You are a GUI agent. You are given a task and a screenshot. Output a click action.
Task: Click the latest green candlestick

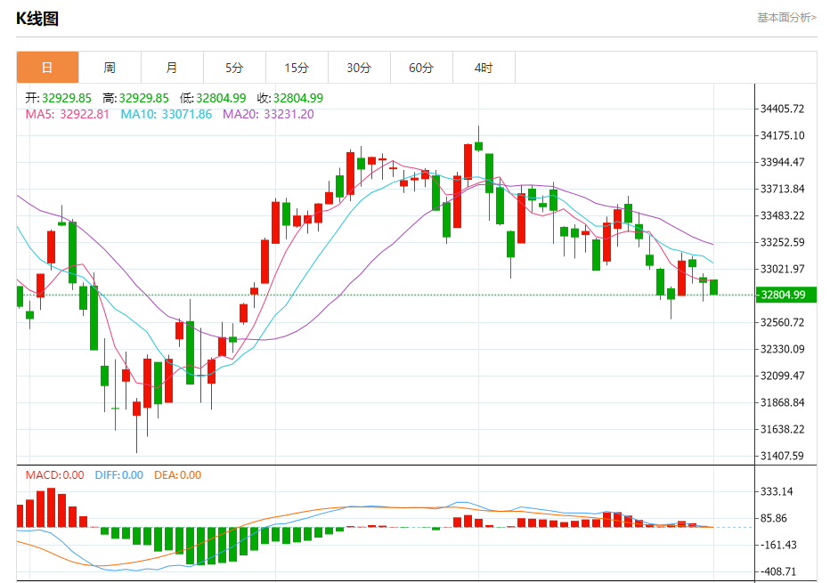click(713, 287)
